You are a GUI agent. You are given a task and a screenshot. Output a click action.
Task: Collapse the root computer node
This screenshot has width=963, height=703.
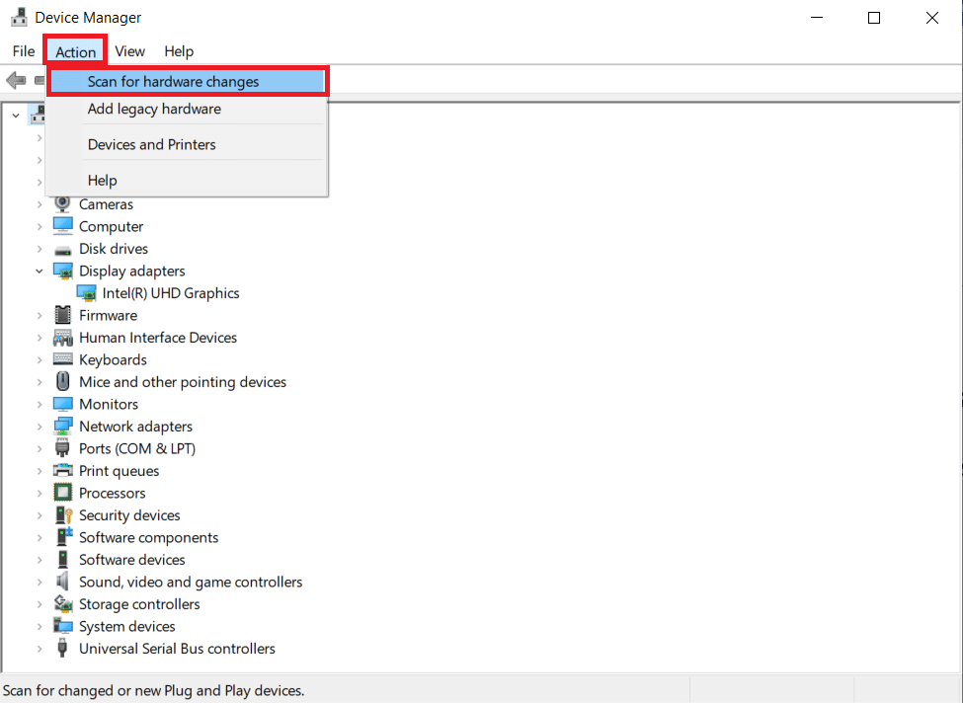coord(16,115)
